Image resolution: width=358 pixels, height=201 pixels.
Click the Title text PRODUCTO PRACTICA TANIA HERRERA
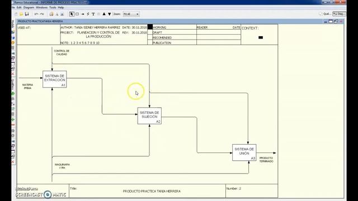pos(152,191)
